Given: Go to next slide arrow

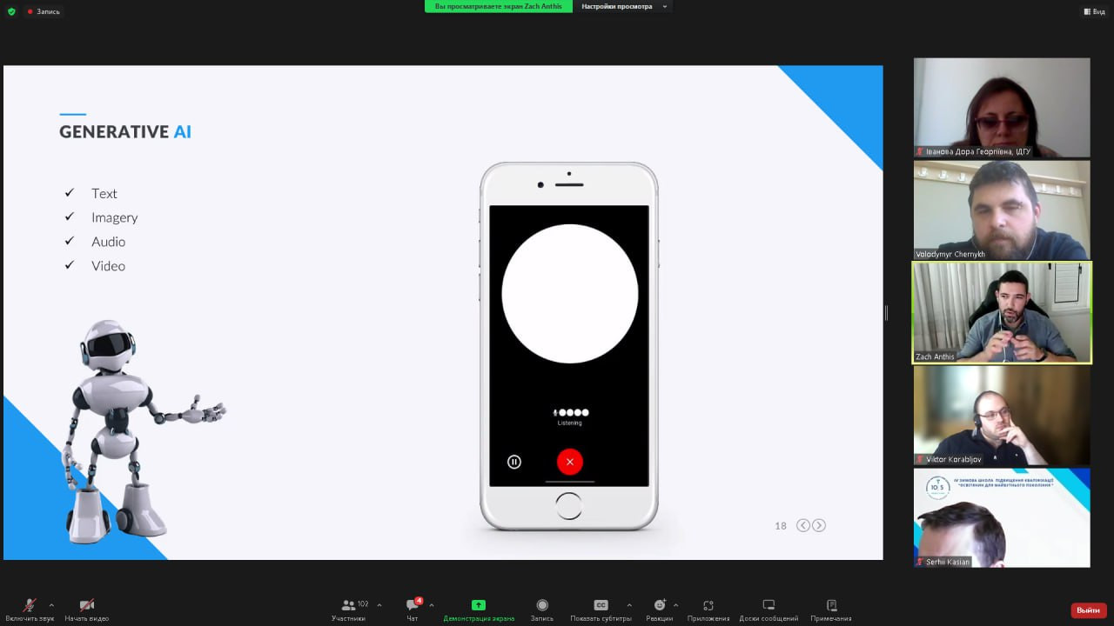Looking at the screenshot, I should pos(819,525).
